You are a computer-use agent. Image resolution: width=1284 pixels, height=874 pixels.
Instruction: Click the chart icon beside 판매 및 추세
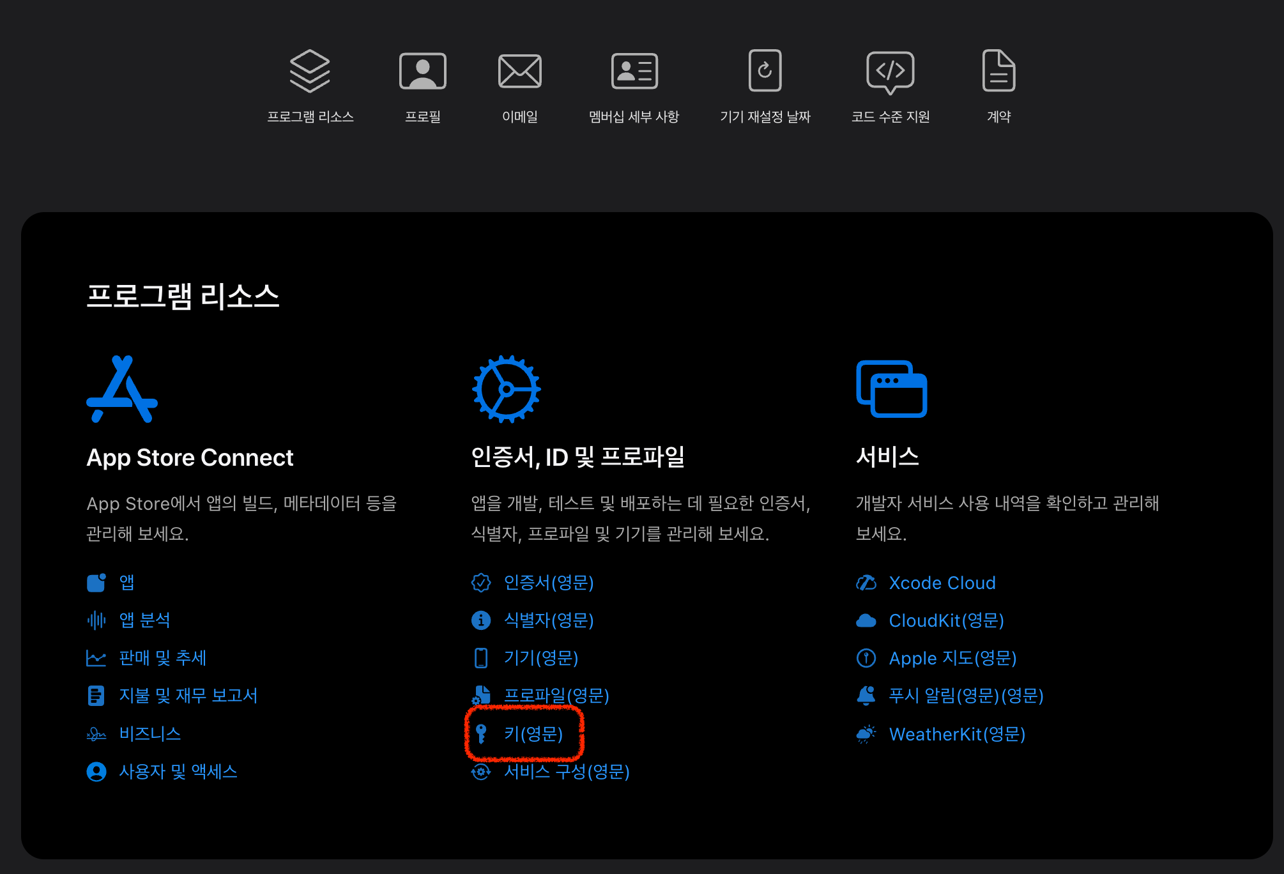click(96, 658)
